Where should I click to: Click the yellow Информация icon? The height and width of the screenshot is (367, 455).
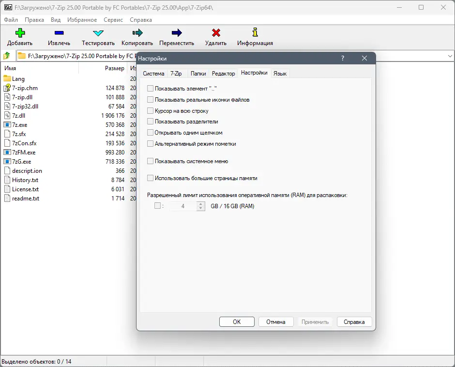[255, 32]
